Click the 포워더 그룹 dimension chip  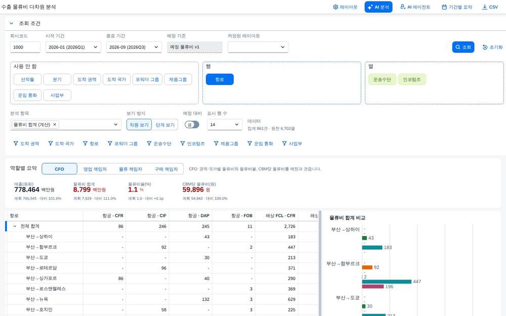coord(147,79)
